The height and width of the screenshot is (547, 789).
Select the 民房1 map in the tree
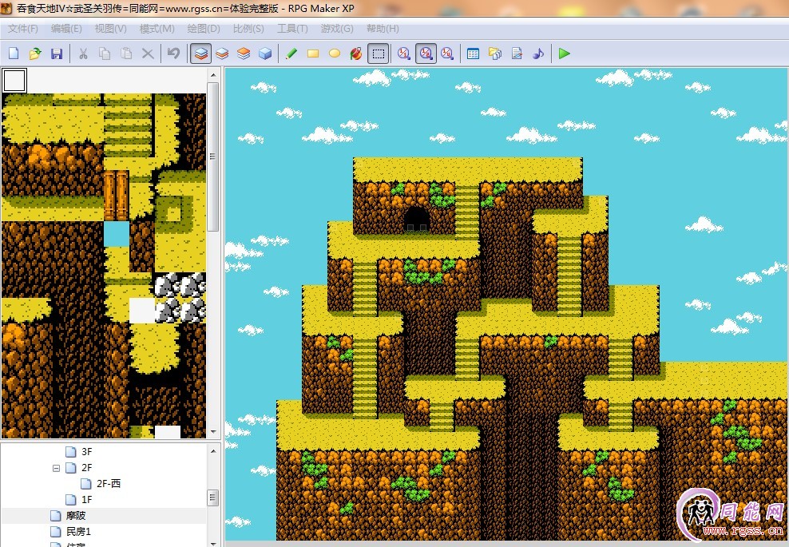[x=78, y=531]
